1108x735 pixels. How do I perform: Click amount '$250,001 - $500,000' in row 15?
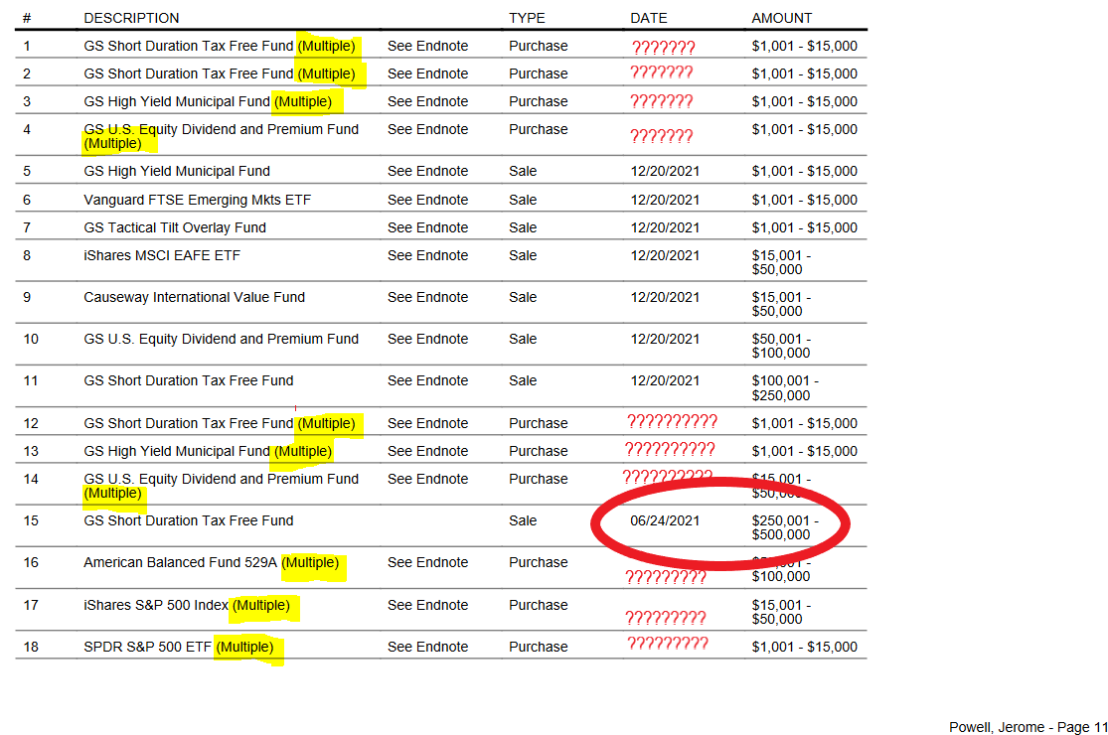click(785, 527)
